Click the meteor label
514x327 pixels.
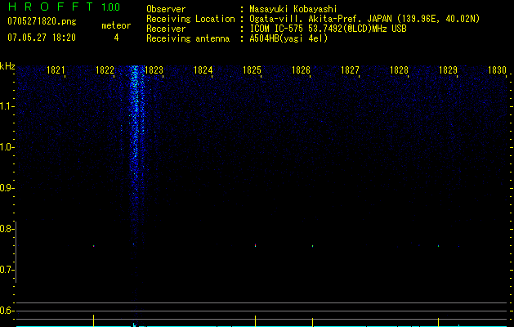(x=116, y=25)
